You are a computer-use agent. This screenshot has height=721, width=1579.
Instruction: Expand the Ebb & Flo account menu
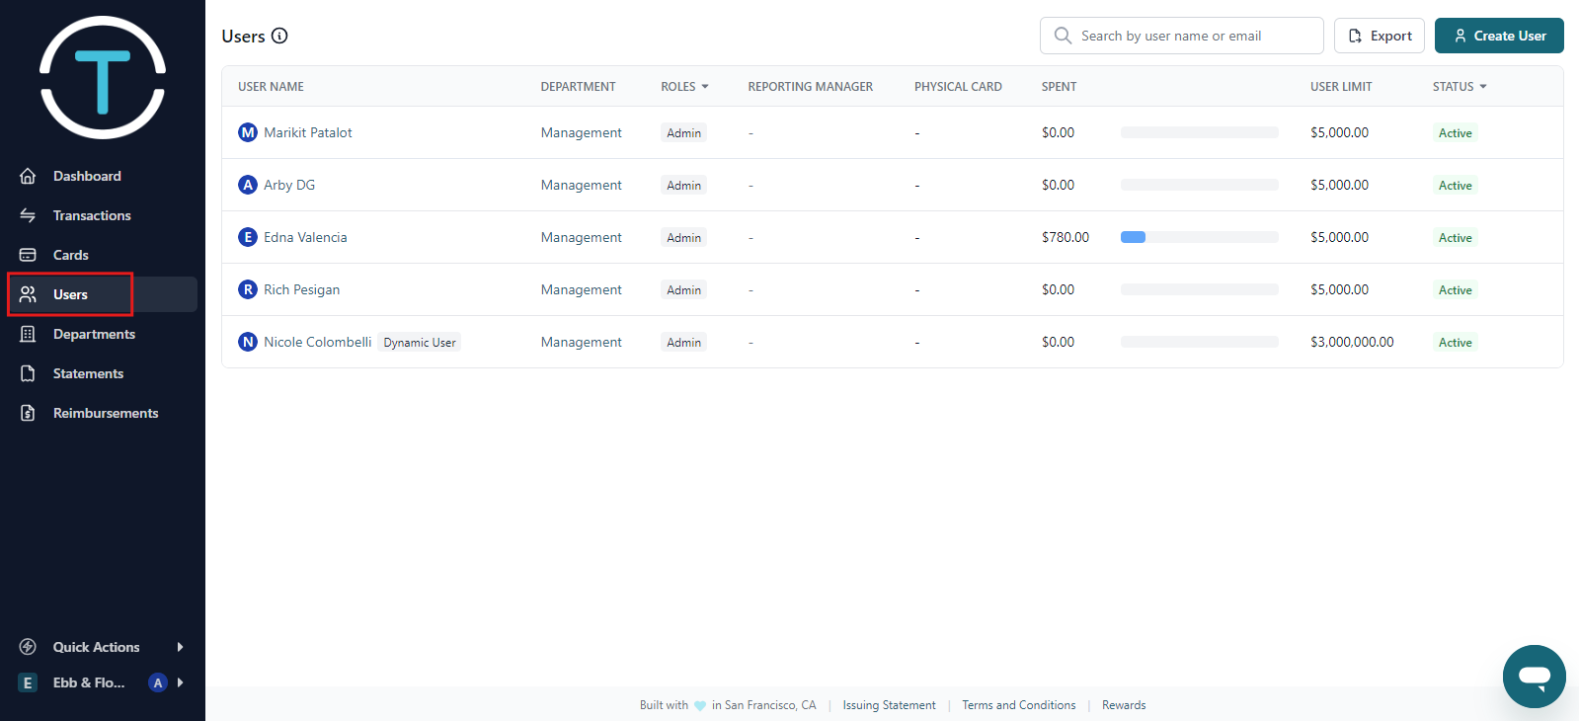tap(180, 682)
